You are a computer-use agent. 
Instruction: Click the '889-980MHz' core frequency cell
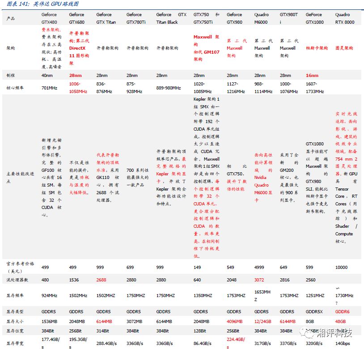click(x=169, y=88)
